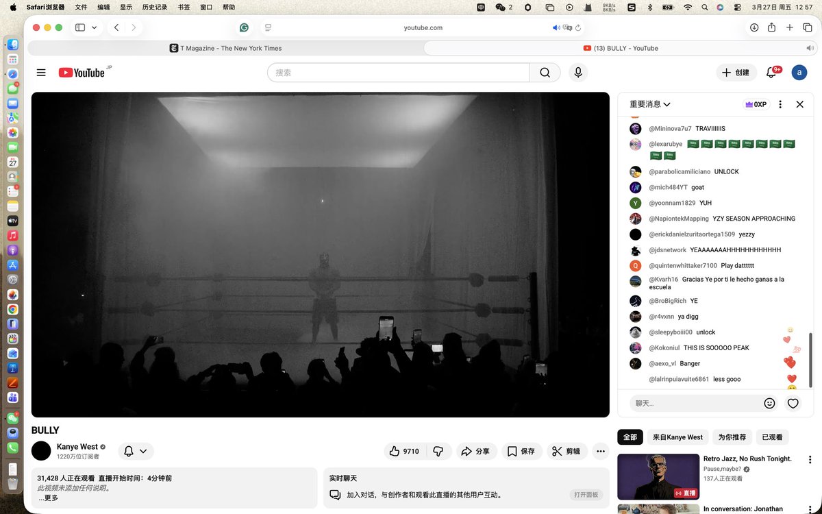Open account avatar menu

(x=799, y=73)
